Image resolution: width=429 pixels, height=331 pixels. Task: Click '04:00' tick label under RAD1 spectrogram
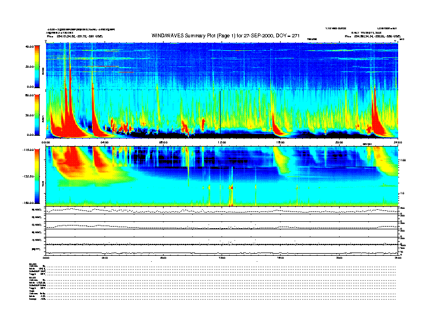coord(105,142)
